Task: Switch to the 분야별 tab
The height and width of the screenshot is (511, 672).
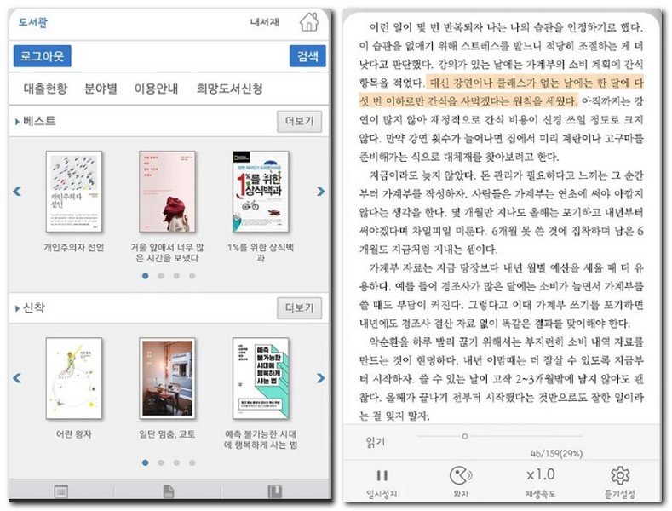Action: pyautogui.click(x=101, y=89)
